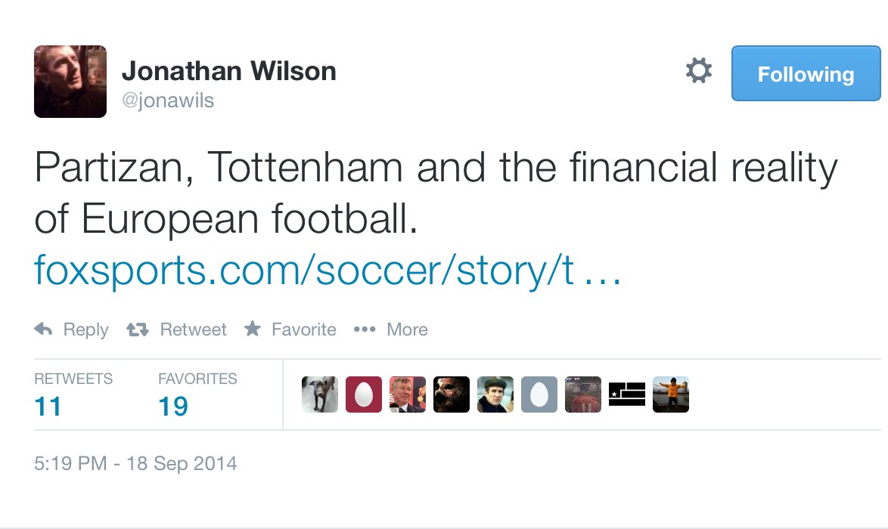The height and width of the screenshot is (529, 888).
Task: Retweet this tweet using the arrows icon
Action: (137, 329)
